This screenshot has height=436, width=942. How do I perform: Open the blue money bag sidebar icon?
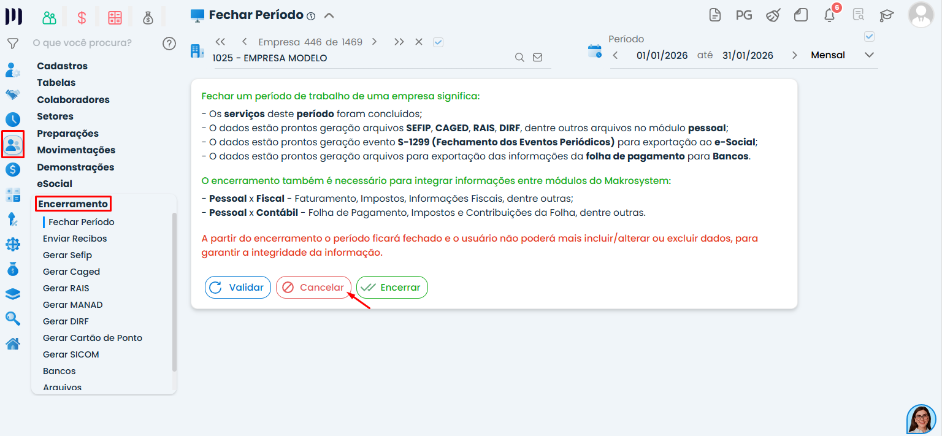click(x=13, y=269)
